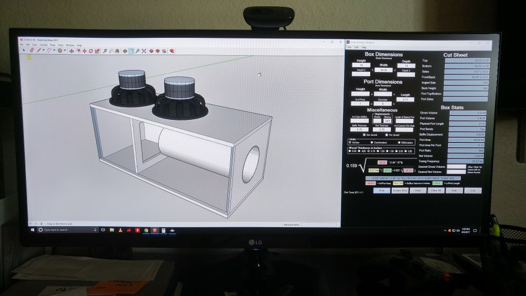Click the Desired Gross Volume field

(x=457, y=166)
